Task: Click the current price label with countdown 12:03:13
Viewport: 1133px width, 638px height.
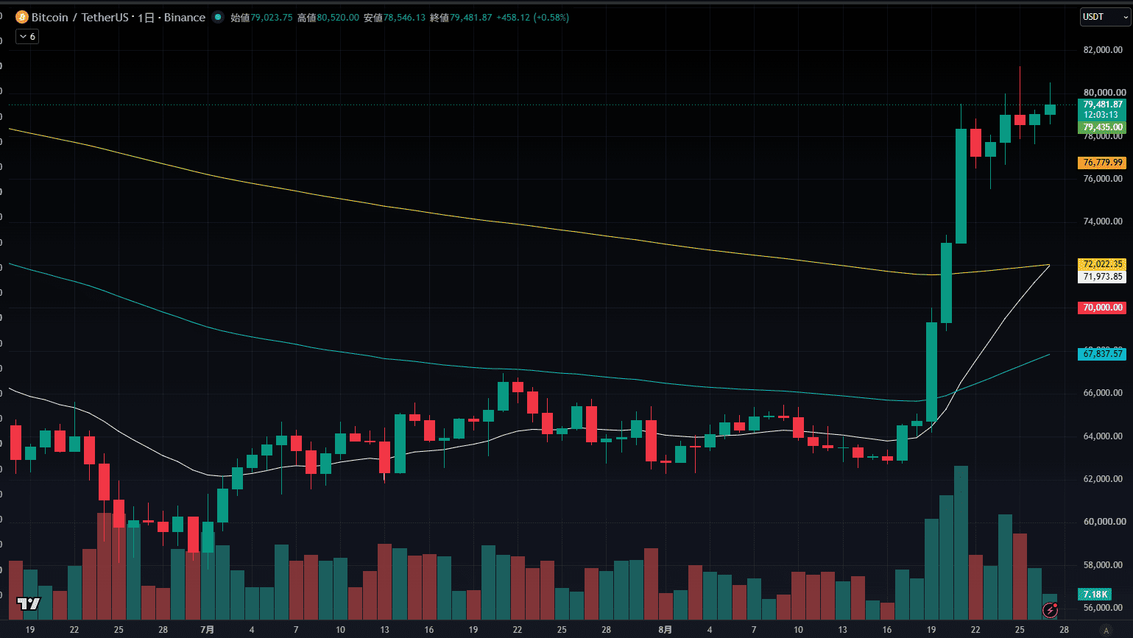Action: [x=1102, y=110]
